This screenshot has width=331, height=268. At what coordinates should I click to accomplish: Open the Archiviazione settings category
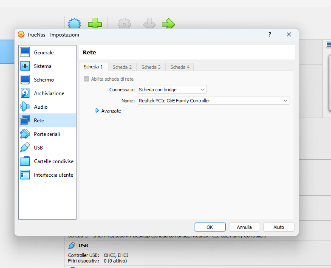[x=47, y=93]
